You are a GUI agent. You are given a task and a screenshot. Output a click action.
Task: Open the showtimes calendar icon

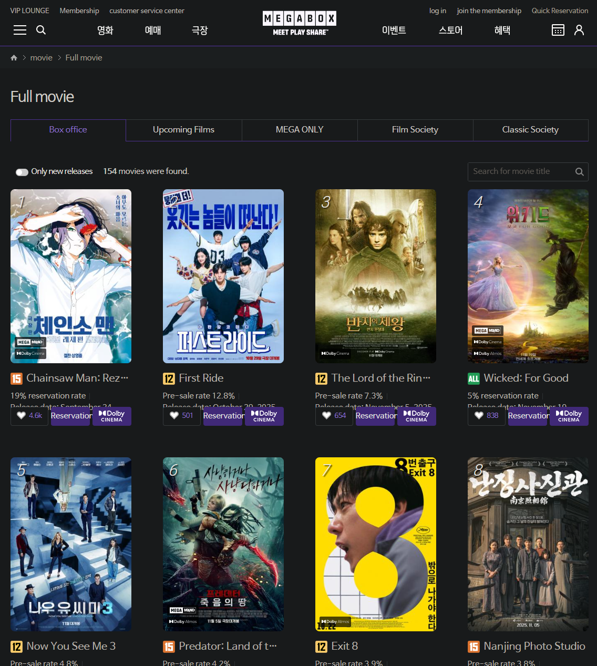click(558, 30)
